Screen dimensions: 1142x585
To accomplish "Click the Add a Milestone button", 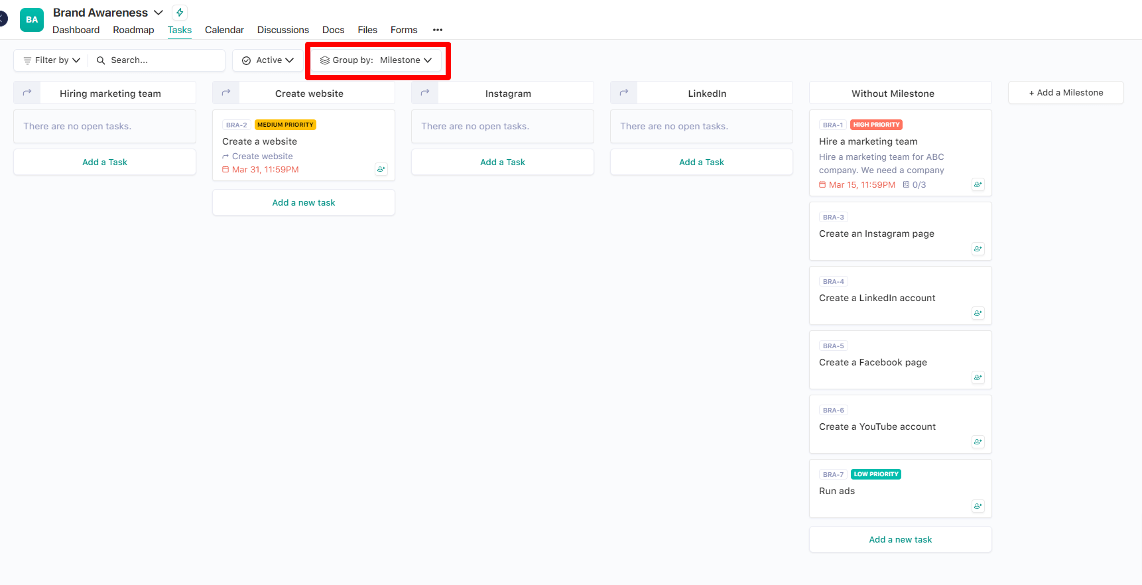I will point(1066,93).
